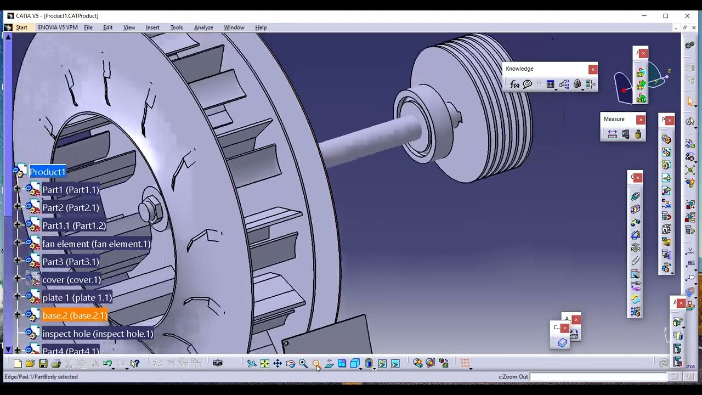The height and width of the screenshot is (395, 702).
Task: Click the Zoom Out magnifier icon
Action: pos(316,363)
